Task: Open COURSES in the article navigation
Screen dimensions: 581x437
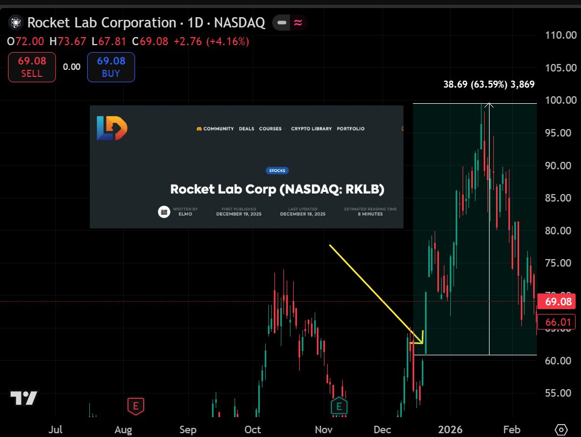Action: [x=270, y=129]
